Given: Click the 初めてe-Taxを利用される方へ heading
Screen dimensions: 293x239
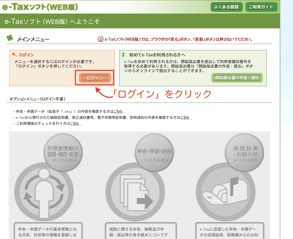Looking at the screenshot, I should pos(157,55).
